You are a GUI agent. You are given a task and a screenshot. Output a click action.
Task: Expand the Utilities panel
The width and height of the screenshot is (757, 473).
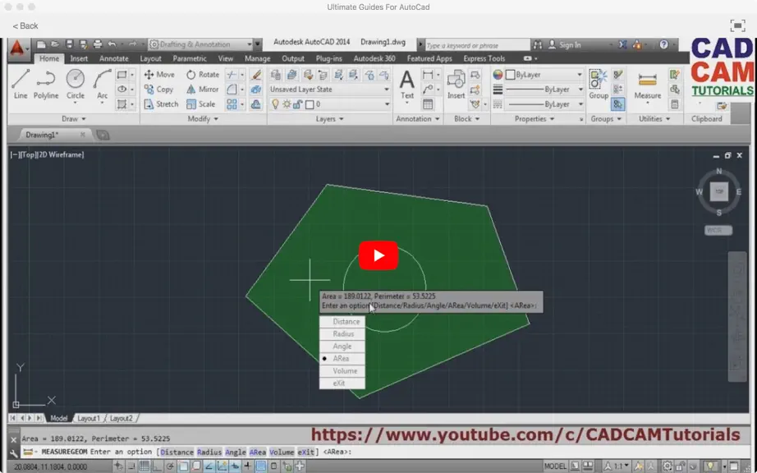(654, 119)
